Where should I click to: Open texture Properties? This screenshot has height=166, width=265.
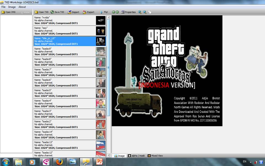(128, 12)
